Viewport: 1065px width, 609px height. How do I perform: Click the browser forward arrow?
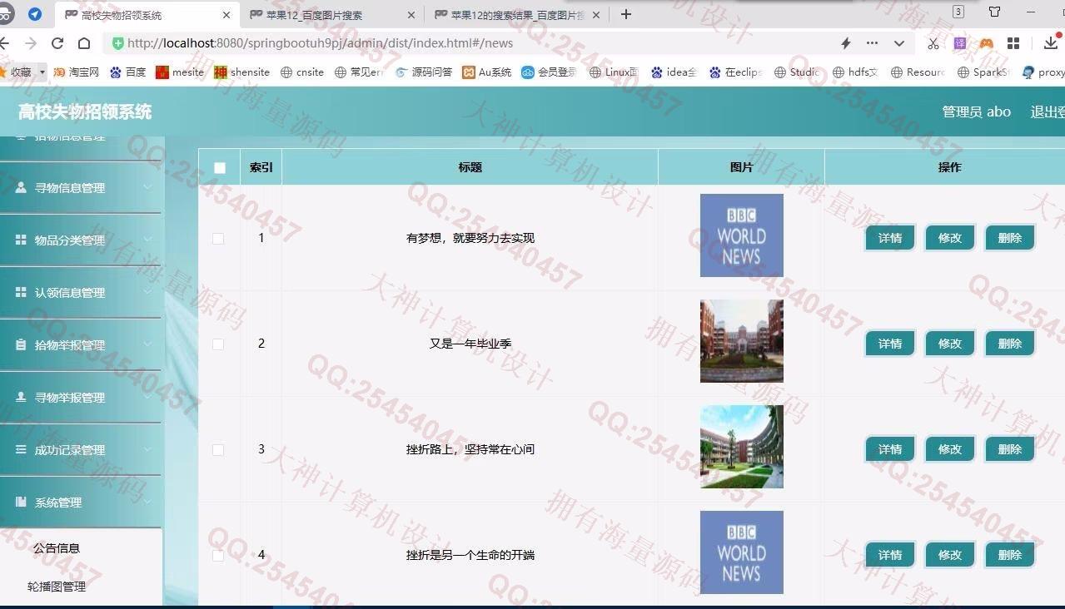(31, 43)
